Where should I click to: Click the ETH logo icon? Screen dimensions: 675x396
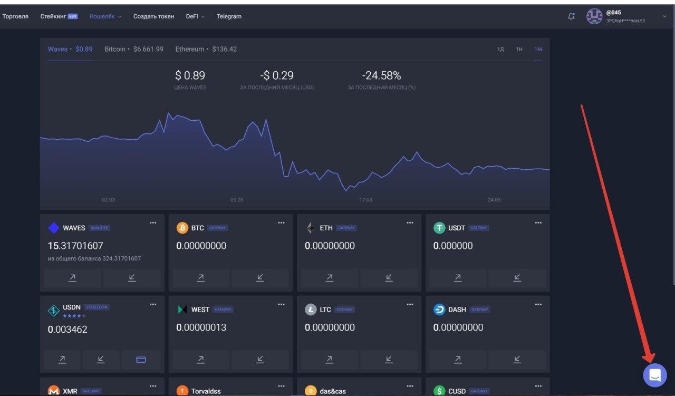click(x=311, y=228)
